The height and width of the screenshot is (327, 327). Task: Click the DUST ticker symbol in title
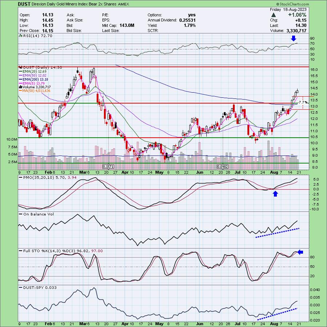click(x=24, y=4)
